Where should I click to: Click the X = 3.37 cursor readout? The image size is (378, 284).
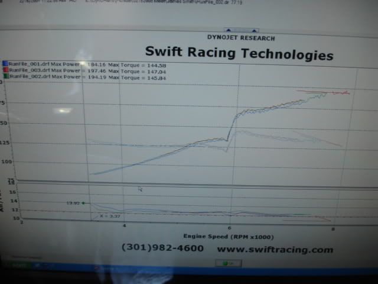pyautogui.click(x=110, y=216)
